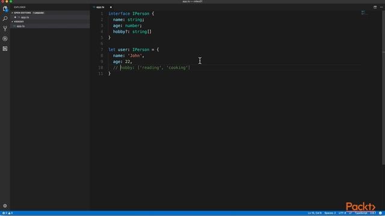The height and width of the screenshot is (216, 385).
Task: Click the EXPLORER panel title
Action: 20,7
